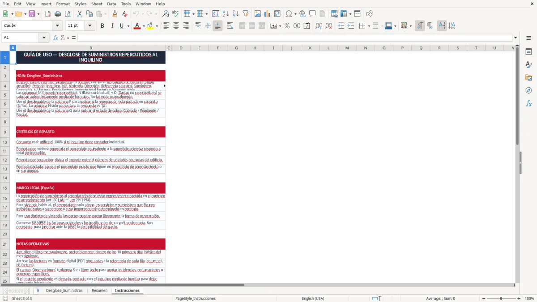The width and height of the screenshot is (537, 302).
Task: Click the Sort Descending icon
Action: 236,14
